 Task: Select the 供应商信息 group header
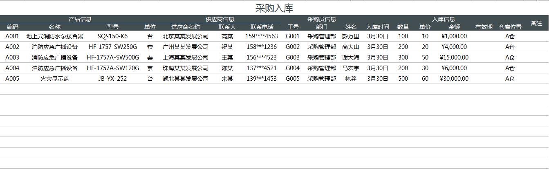coord(220,19)
